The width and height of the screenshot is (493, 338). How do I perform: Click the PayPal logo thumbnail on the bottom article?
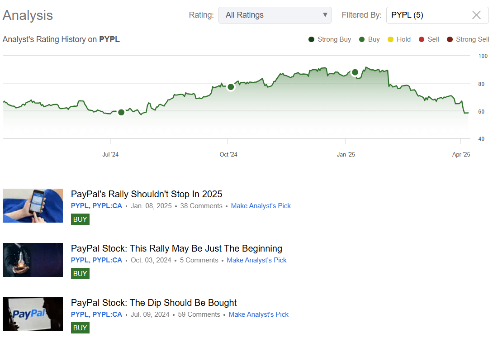click(x=33, y=314)
